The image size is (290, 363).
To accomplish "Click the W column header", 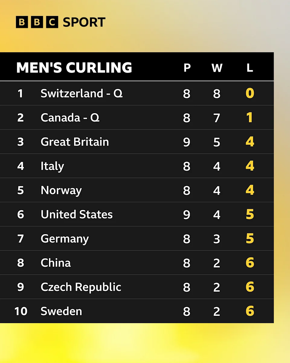I will pyautogui.click(x=217, y=68).
